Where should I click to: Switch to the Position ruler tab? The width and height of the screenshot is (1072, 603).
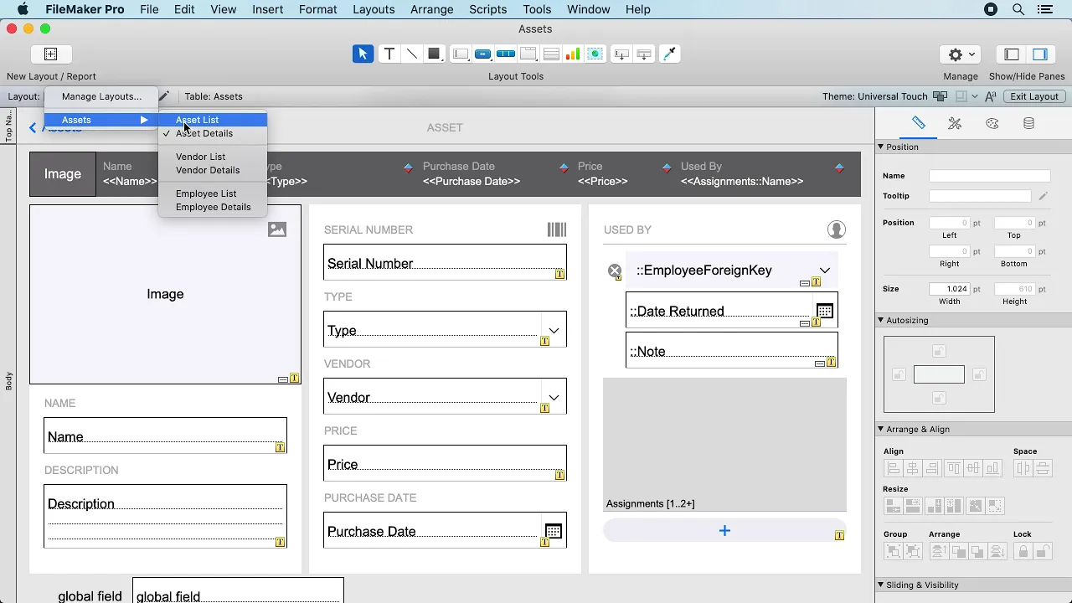(919, 123)
